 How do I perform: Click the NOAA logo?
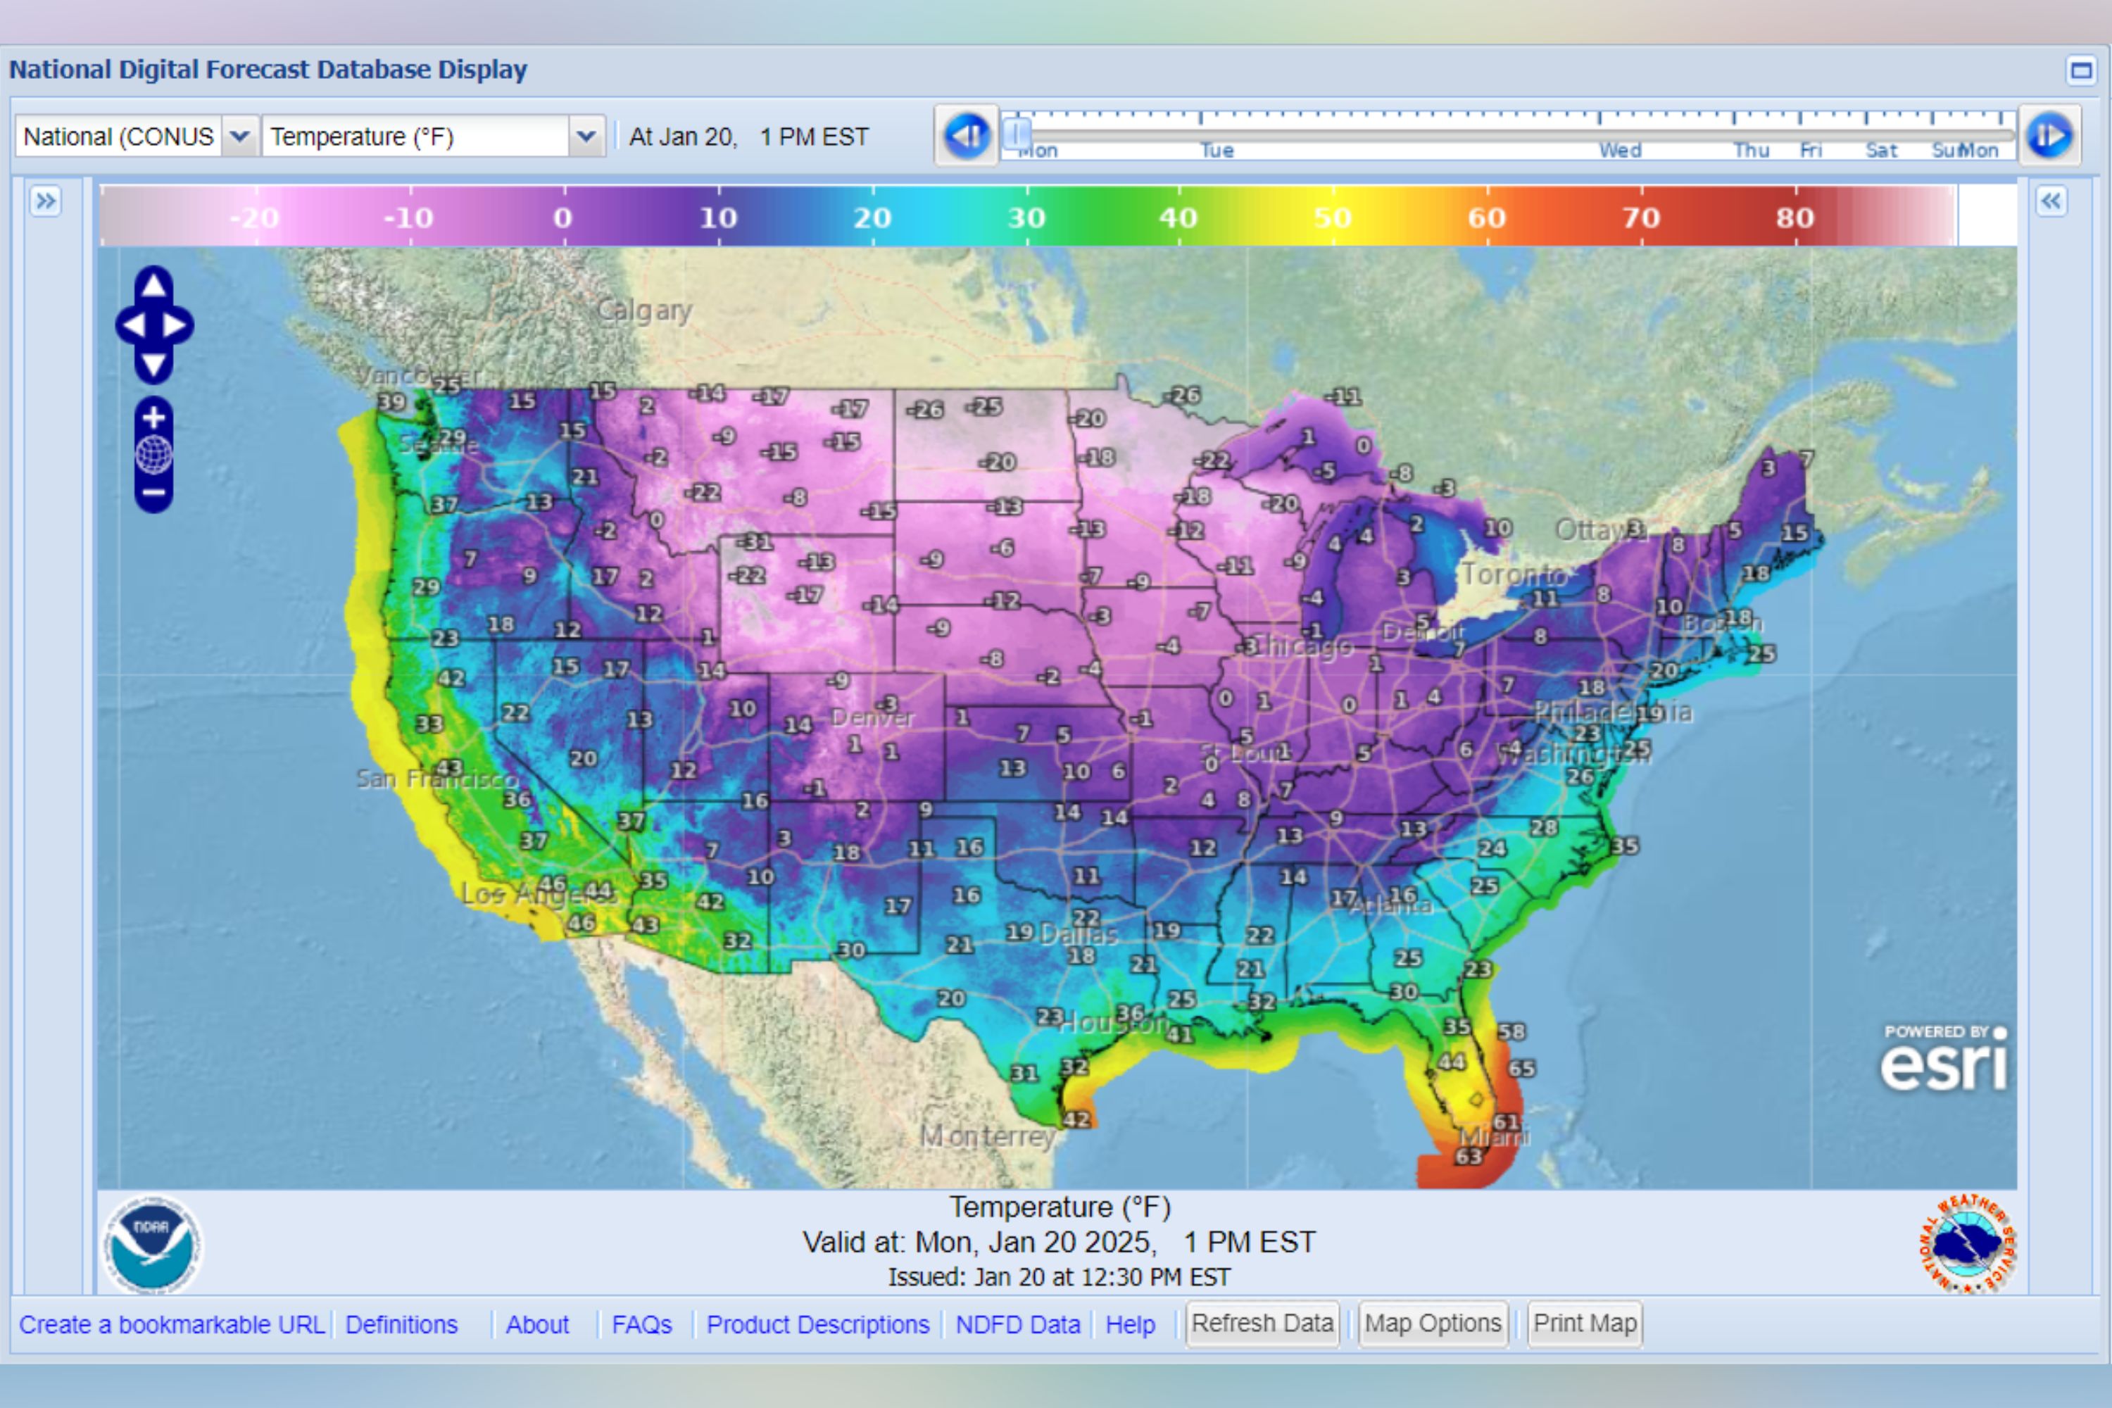(x=153, y=1244)
